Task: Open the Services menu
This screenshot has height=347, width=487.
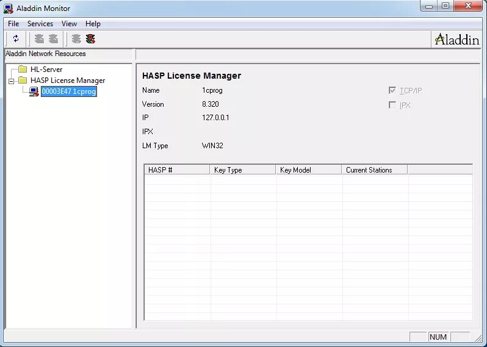Action: click(40, 24)
